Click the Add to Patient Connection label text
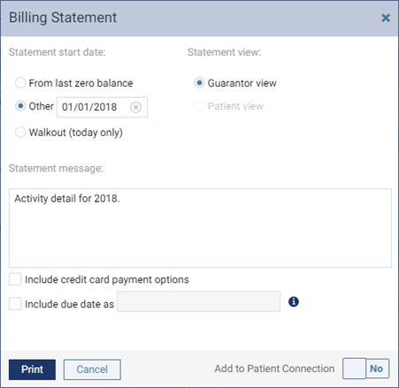399x388 pixels. (x=274, y=369)
